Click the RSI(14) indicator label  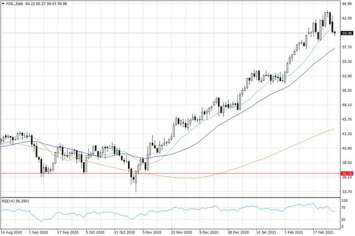click(15, 201)
